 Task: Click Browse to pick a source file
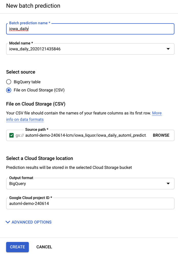click(161, 135)
